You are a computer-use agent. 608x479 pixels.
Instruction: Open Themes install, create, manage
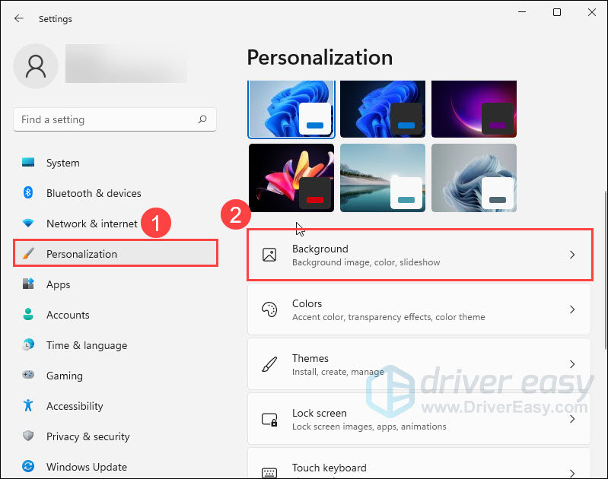(419, 364)
